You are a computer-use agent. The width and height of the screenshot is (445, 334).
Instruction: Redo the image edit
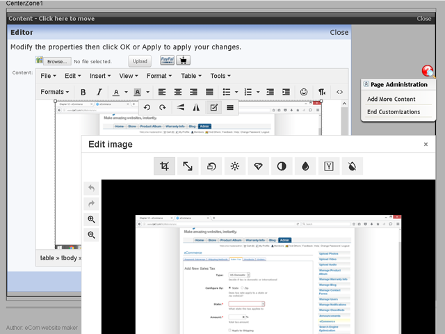click(91, 204)
